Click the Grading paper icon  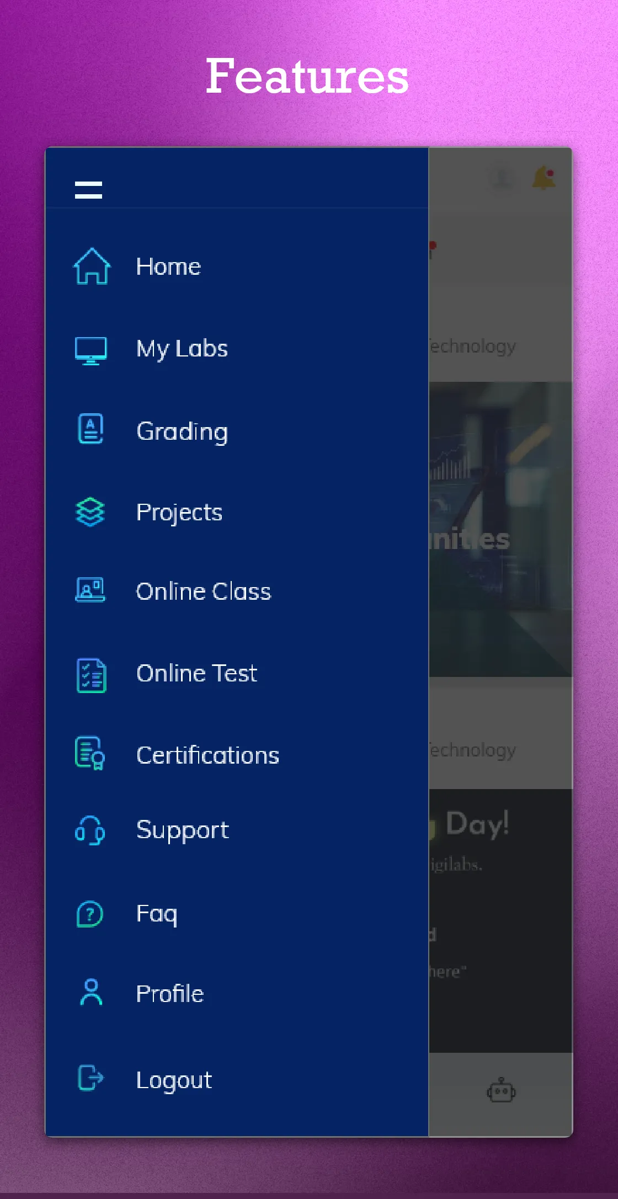(x=91, y=429)
